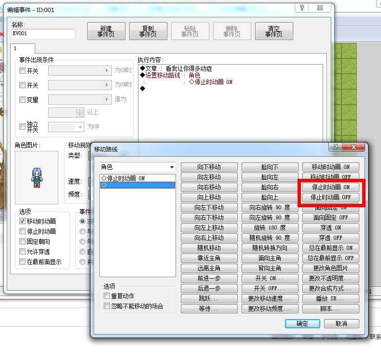The width and height of the screenshot is (381, 362).
Task: Add 向左移动 command
Action: [209, 177]
